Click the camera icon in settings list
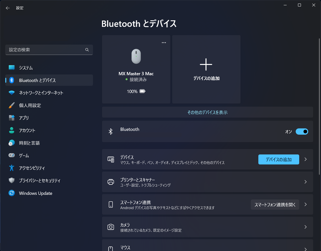The image size is (321, 251). (111, 227)
